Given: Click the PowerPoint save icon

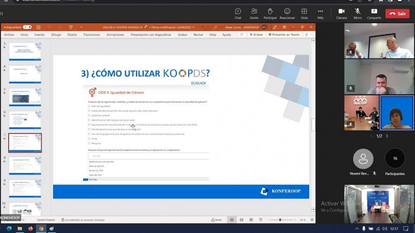Looking at the screenshot, I should click(x=38, y=27).
